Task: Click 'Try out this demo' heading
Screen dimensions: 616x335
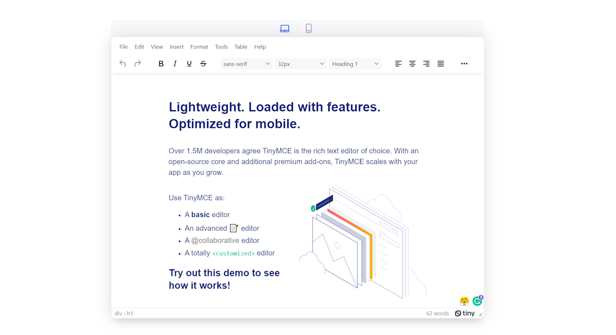Action: 225,279
